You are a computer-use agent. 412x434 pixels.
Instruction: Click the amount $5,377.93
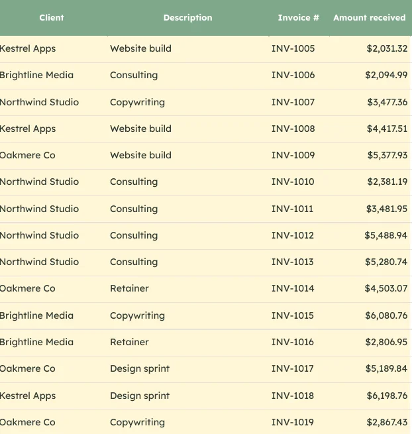coord(387,155)
